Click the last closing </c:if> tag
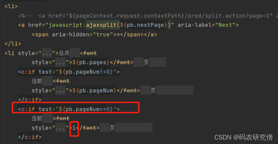The width and height of the screenshot is (278, 144). (x=30, y=137)
